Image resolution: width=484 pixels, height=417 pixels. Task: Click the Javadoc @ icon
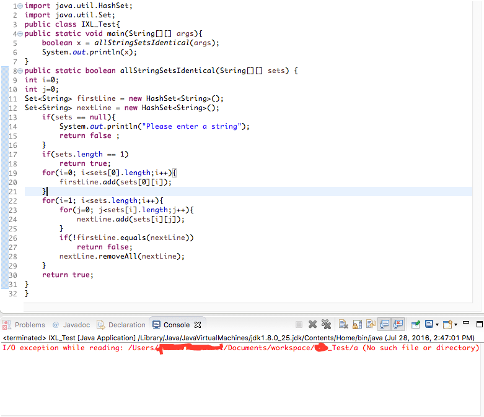56,325
